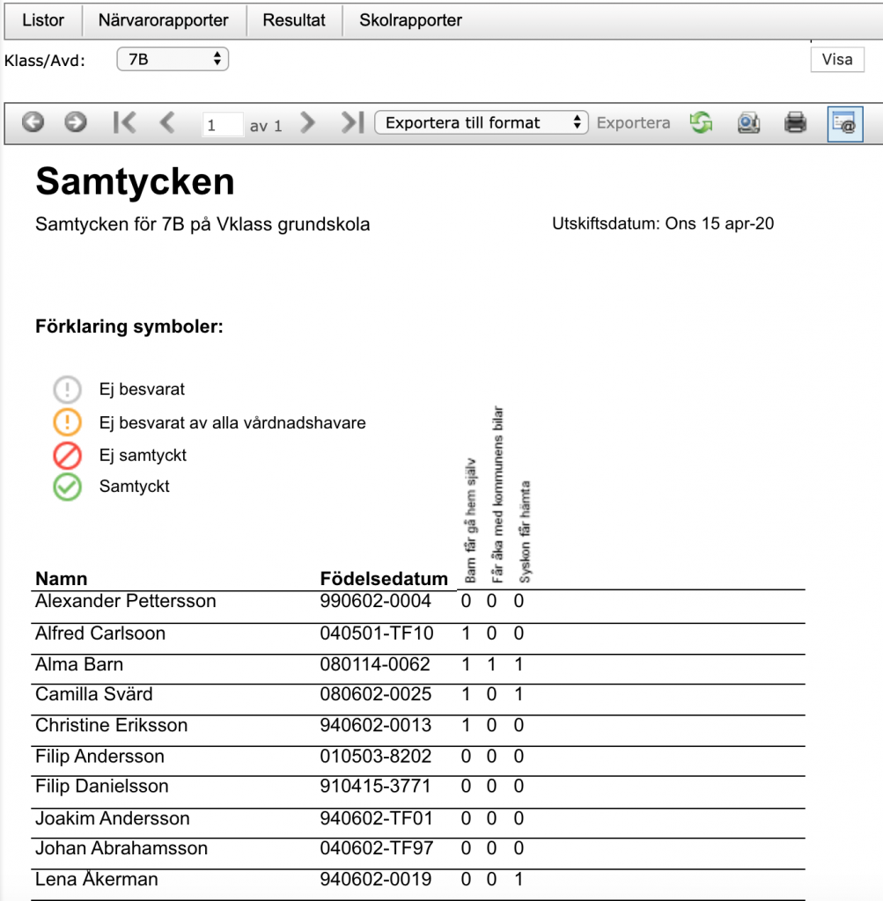Click the Syskon får hämta column header

[x=525, y=532]
